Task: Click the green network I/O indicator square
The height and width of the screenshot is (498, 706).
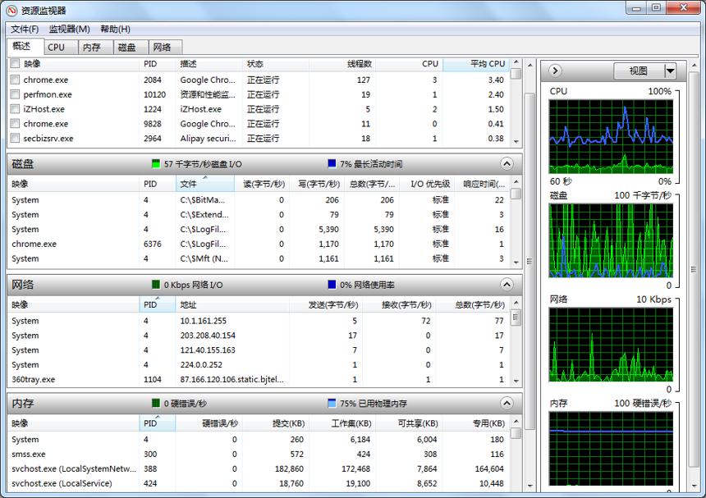Action: click(156, 285)
